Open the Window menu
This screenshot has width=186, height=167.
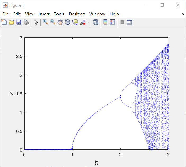tap(97, 14)
